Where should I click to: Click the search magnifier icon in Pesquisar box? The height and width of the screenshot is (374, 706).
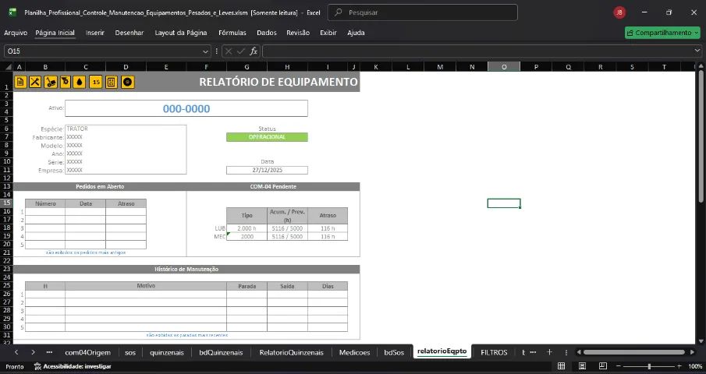tap(338, 12)
